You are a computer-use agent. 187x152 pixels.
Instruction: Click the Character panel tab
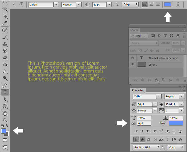138,90
